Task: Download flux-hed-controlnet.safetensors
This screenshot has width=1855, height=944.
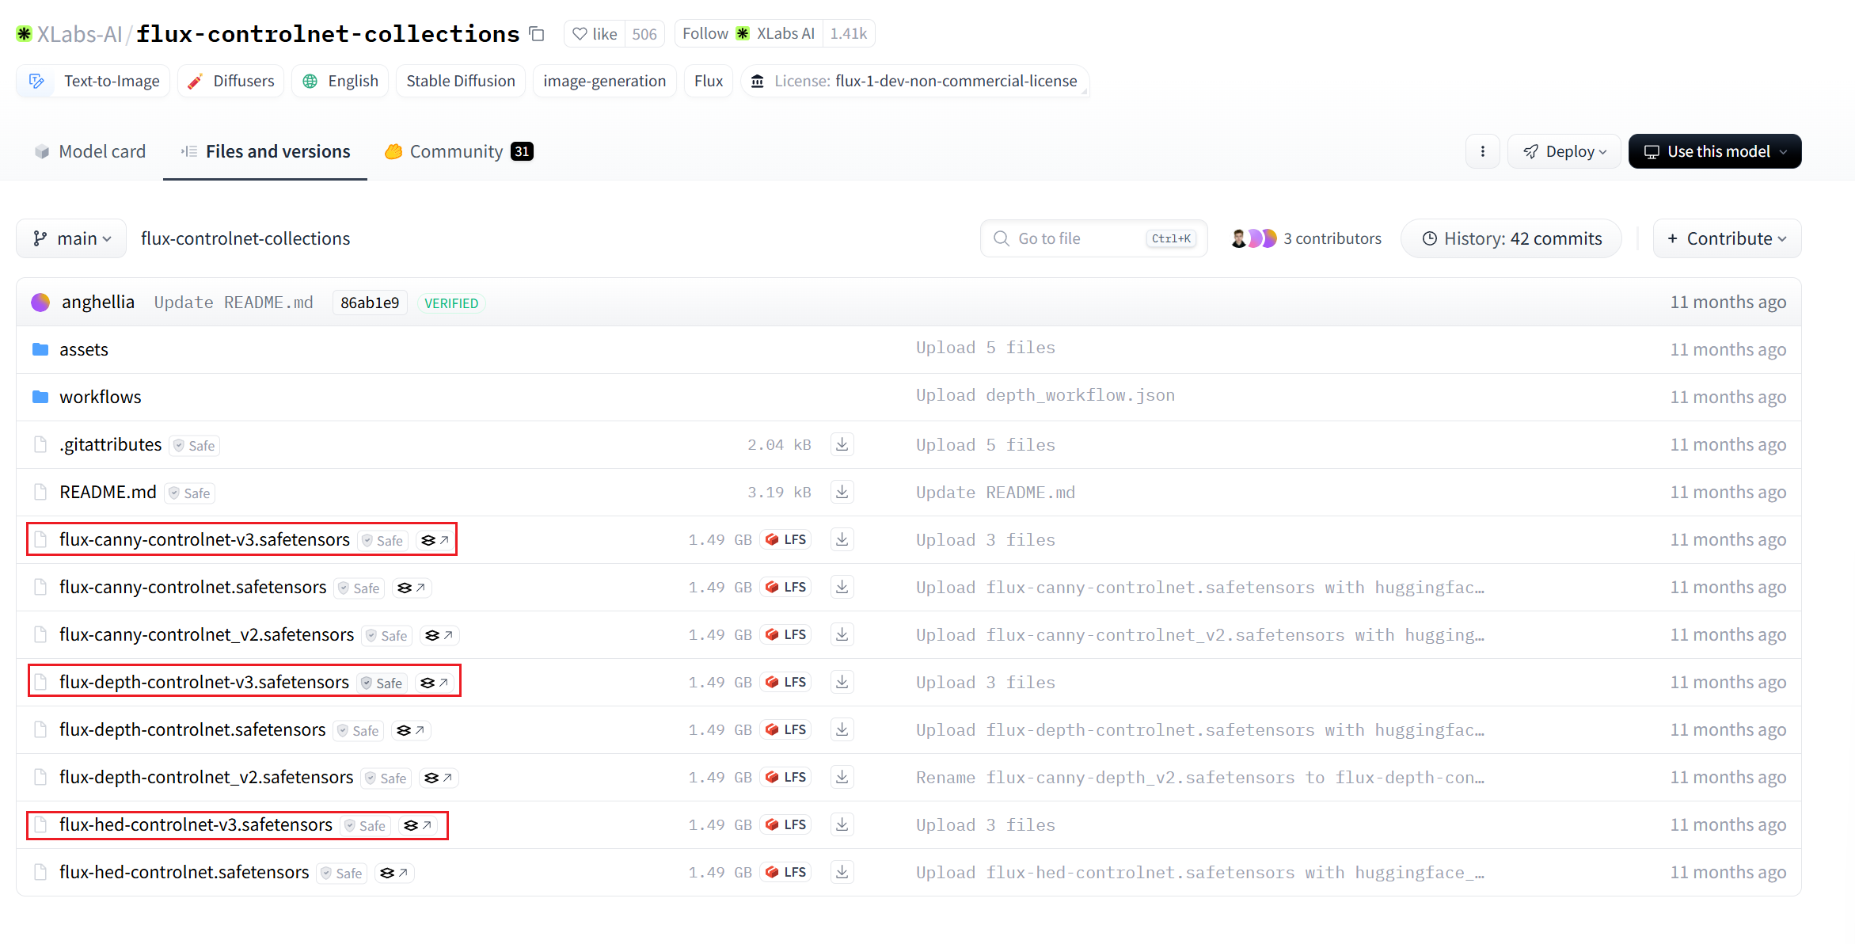Action: click(842, 872)
